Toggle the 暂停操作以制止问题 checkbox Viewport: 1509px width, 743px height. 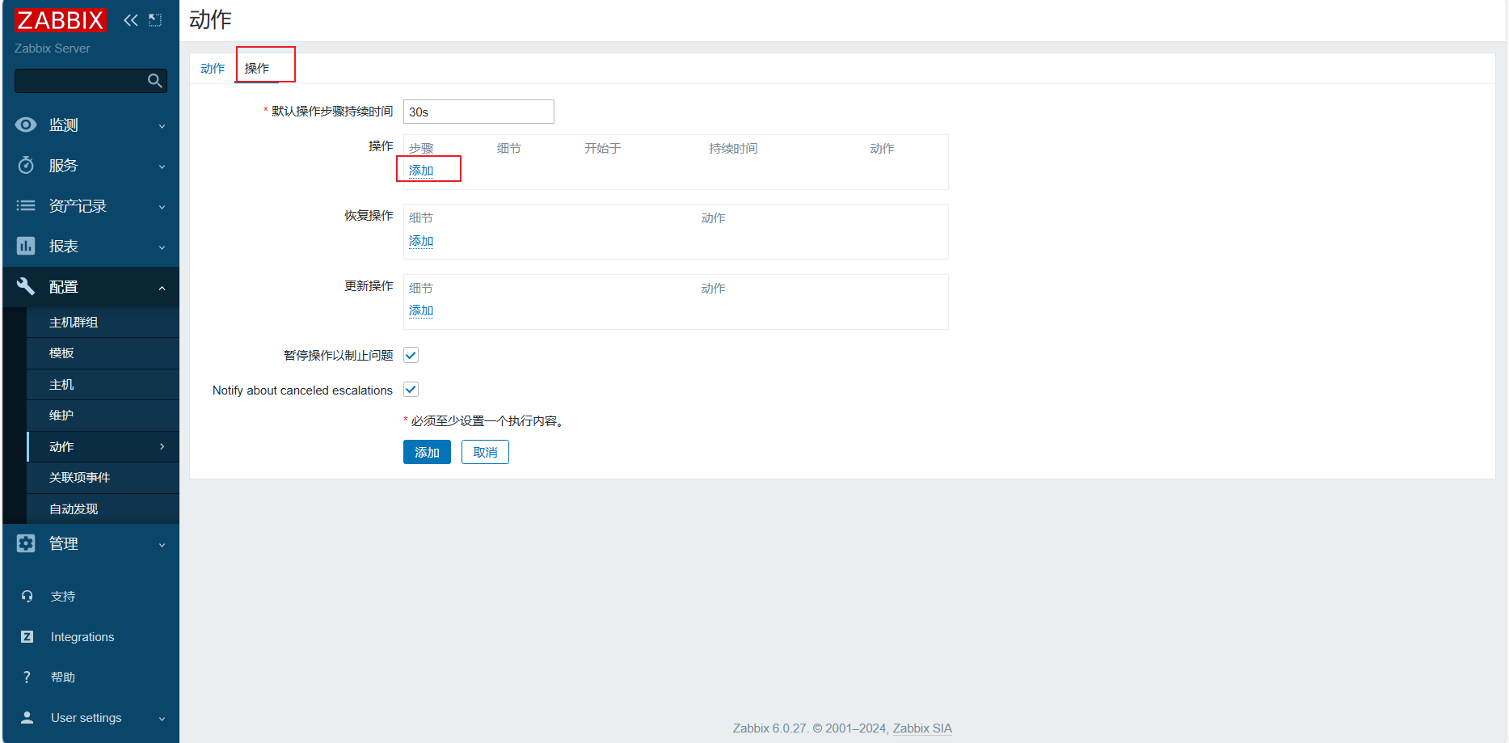[x=411, y=355]
